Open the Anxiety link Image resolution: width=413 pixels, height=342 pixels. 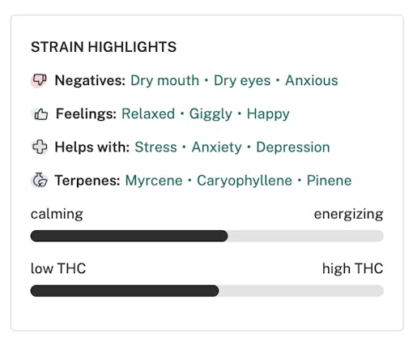coord(216,147)
